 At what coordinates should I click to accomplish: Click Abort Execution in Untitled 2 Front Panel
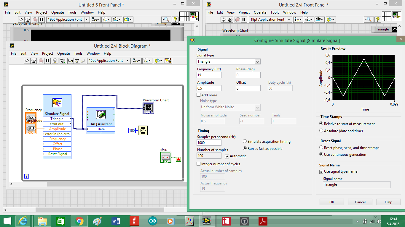tap(237, 20)
